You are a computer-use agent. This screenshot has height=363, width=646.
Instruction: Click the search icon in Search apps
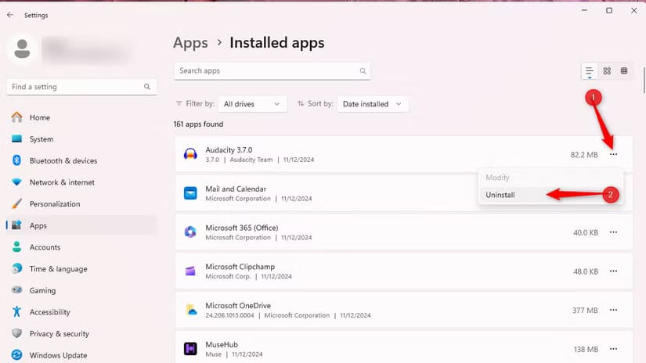(x=363, y=70)
